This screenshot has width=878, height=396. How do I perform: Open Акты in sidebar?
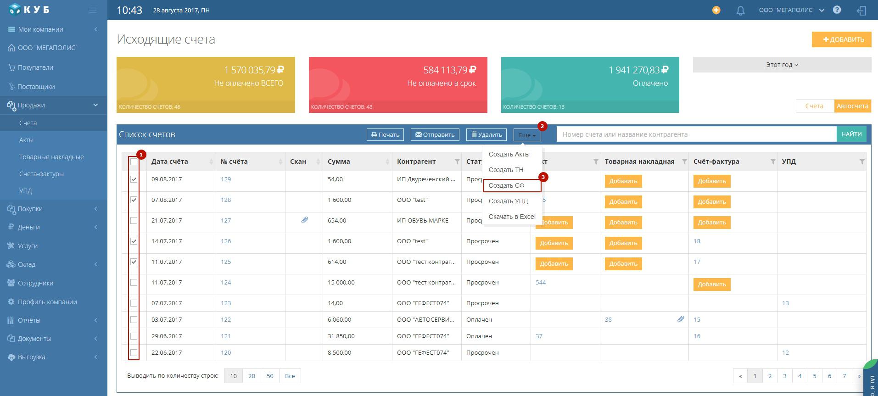pyautogui.click(x=26, y=140)
